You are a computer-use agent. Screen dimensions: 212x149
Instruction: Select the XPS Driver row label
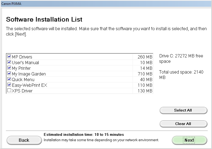point(22,91)
